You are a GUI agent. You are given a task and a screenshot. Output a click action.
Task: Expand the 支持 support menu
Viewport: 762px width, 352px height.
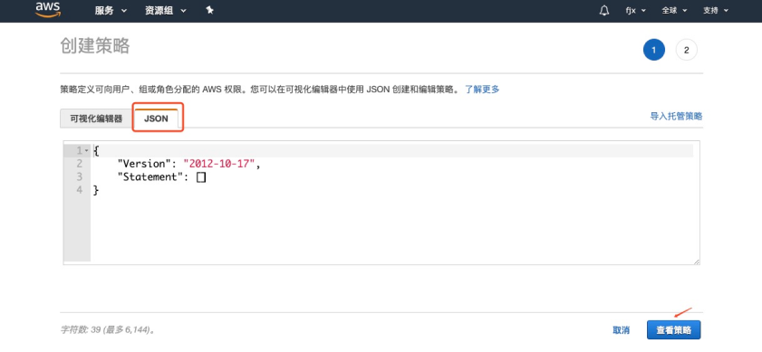(x=716, y=10)
